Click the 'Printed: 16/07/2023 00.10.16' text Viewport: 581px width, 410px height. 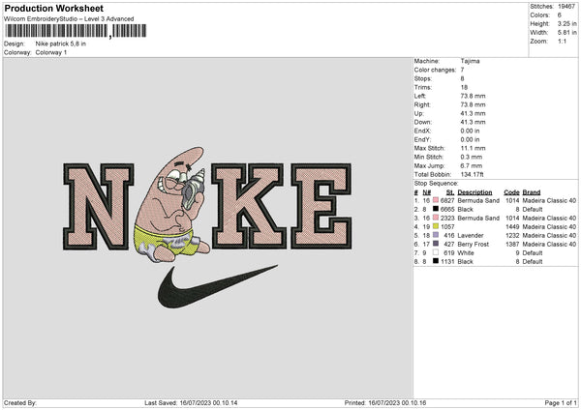pos(385,402)
